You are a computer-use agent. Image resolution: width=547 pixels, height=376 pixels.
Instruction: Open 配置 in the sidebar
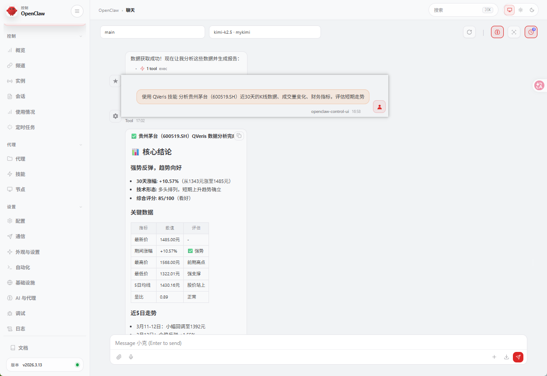pos(45,221)
